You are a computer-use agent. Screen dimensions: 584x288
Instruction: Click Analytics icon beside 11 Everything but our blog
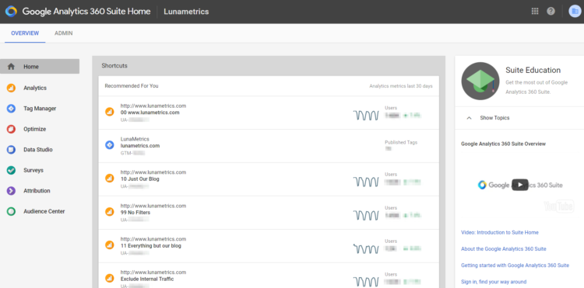tap(110, 245)
